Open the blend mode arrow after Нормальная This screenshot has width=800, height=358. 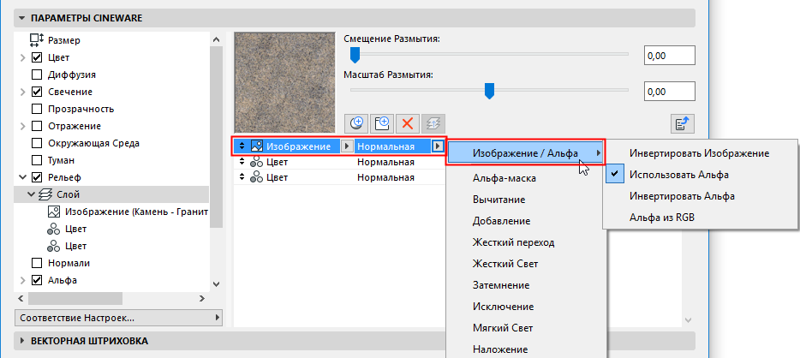coord(438,146)
